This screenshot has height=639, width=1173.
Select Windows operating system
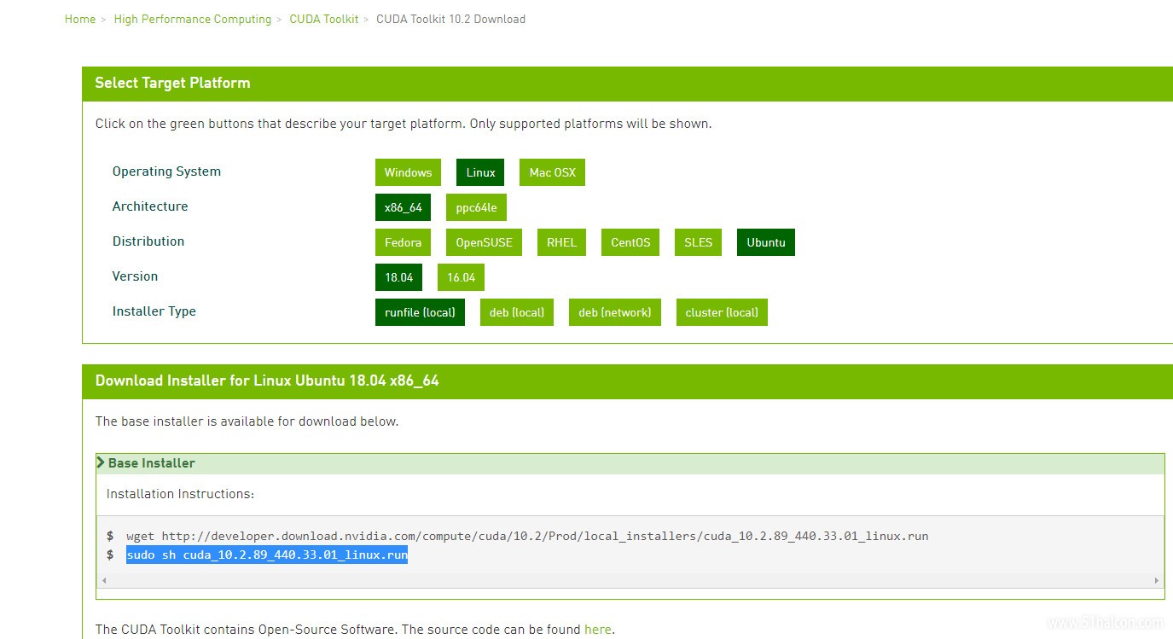click(x=408, y=172)
